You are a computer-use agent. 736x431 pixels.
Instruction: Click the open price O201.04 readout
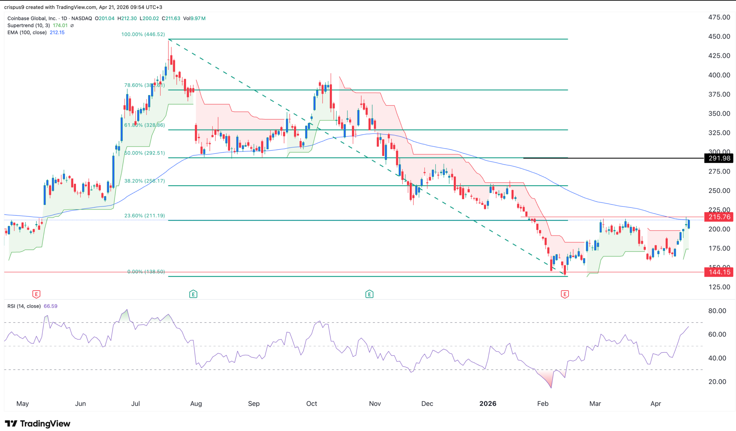pyautogui.click(x=105, y=18)
